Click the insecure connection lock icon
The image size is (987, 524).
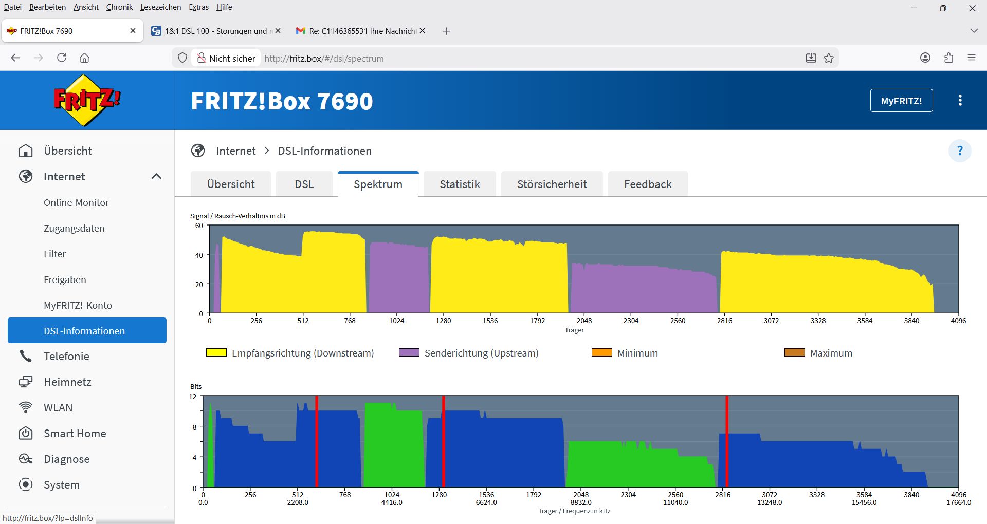point(202,58)
